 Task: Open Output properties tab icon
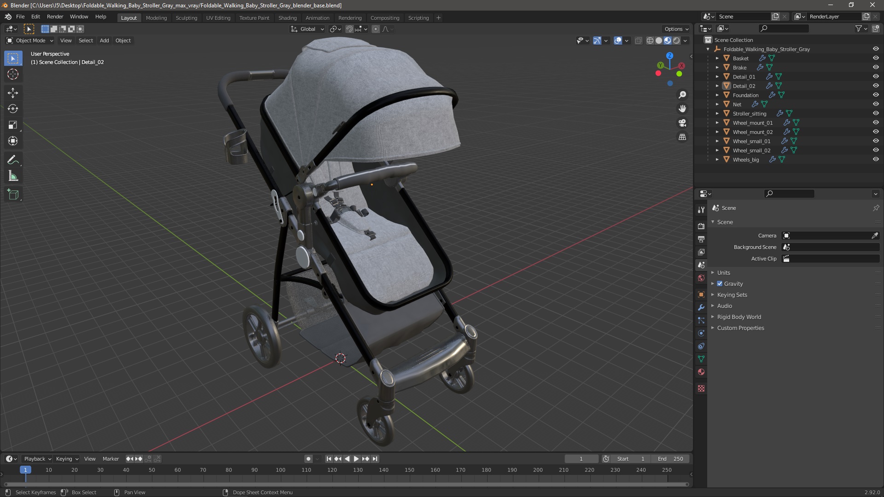tap(701, 239)
